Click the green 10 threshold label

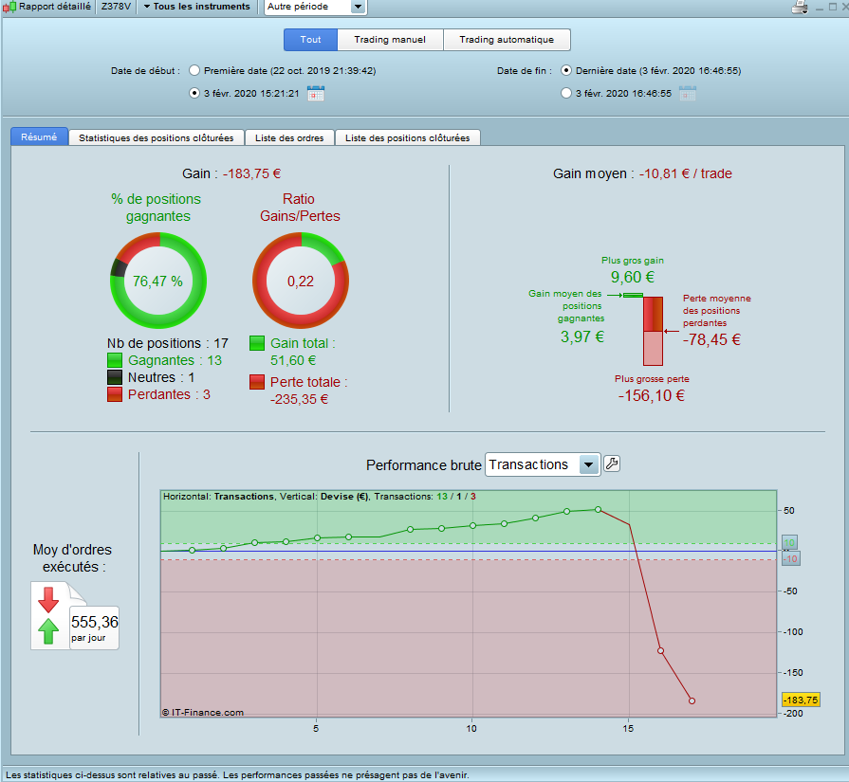pos(789,543)
